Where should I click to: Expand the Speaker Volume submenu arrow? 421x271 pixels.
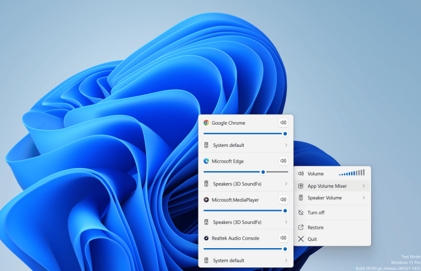[x=364, y=198]
